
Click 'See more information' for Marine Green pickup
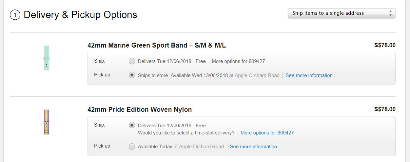pos(309,75)
